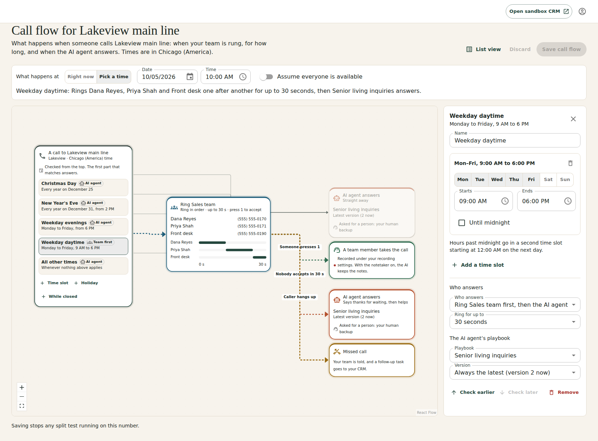Screen dimensions: 598x441
Task: Open the All other times rule
Action: tap(83, 266)
